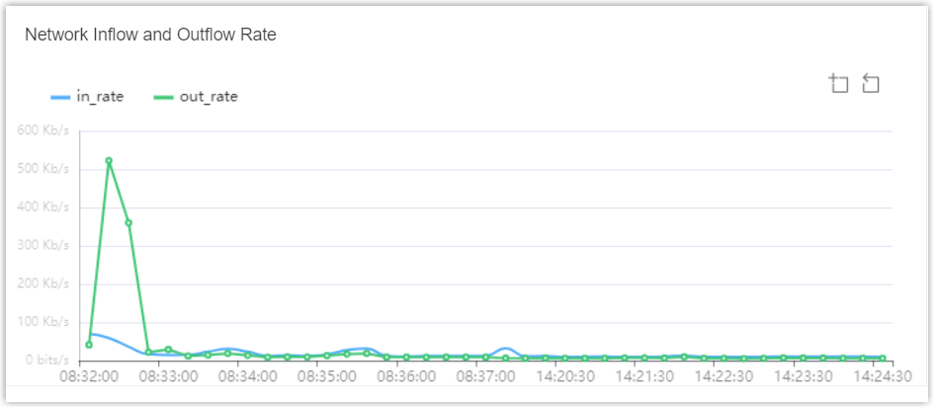Select the 14:20:30 time axis label
The width and height of the screenshot is (934, 408).
coord(565,376)
